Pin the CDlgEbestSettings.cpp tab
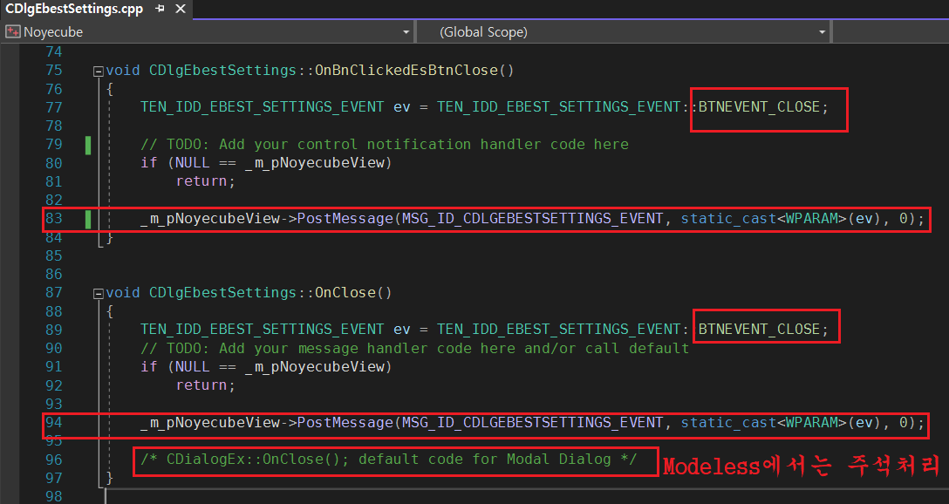The height and width of the screenshot is (504, 949). click(x=160, y=9)
